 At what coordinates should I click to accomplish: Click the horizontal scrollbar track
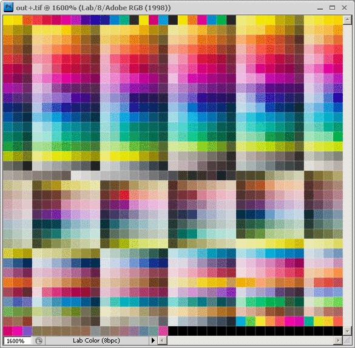click(251, 340)
